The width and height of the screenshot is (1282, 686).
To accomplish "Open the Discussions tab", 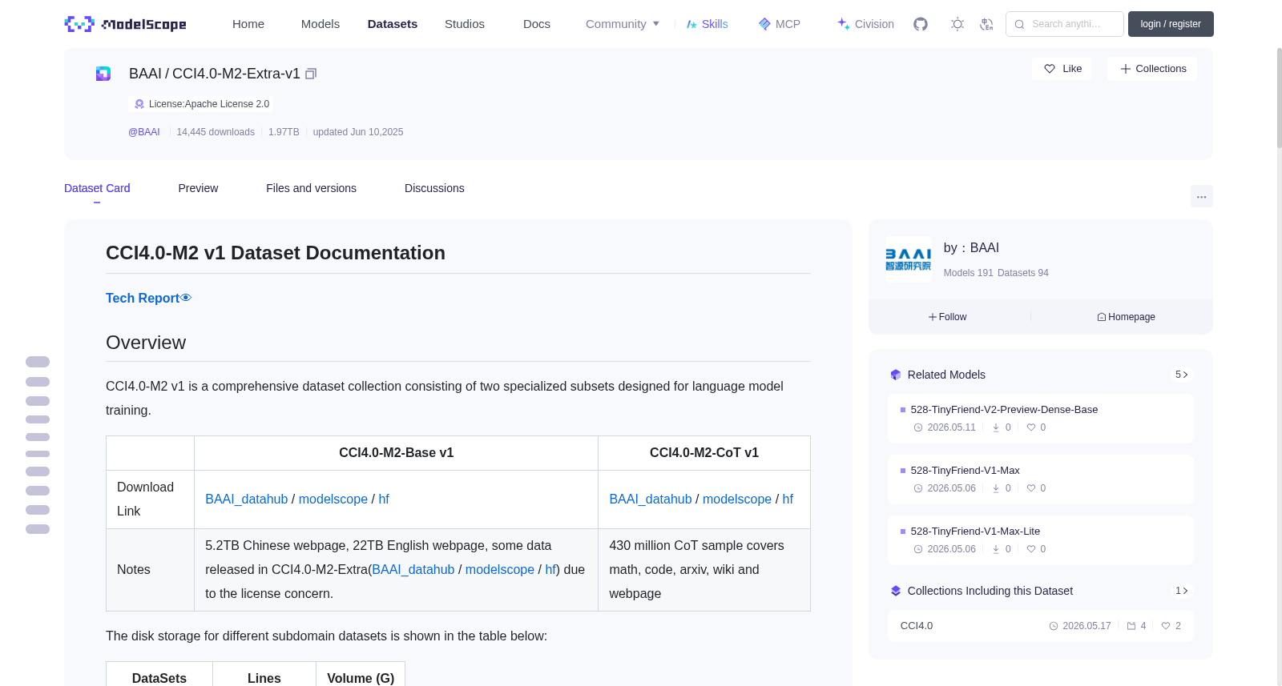I will [434, 188].
